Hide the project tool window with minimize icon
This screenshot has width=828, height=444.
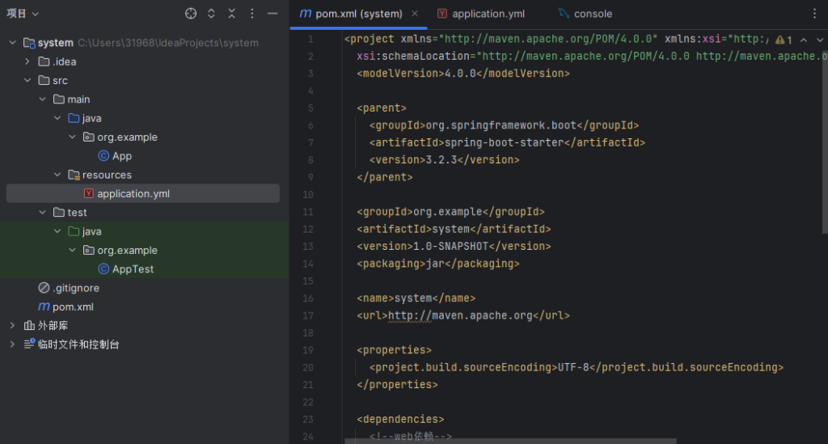tap(272, 14)
